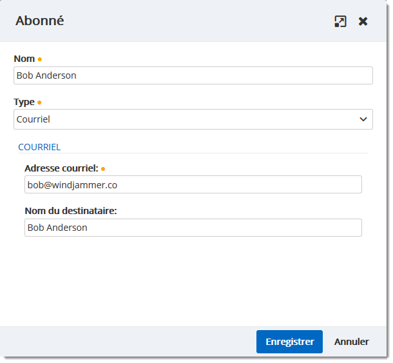Click the footer bar left of Enregistrer
Screen dimensions: 393x363
pos(129,342)
